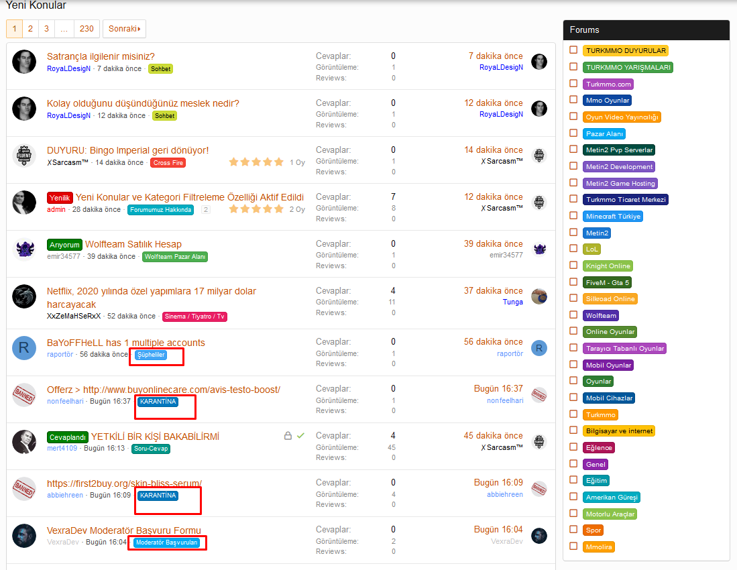Open Wolfteam Satılık Hesap thread
Image resolution: width=737 pixels, height=570 pixels.
[133, 244]
